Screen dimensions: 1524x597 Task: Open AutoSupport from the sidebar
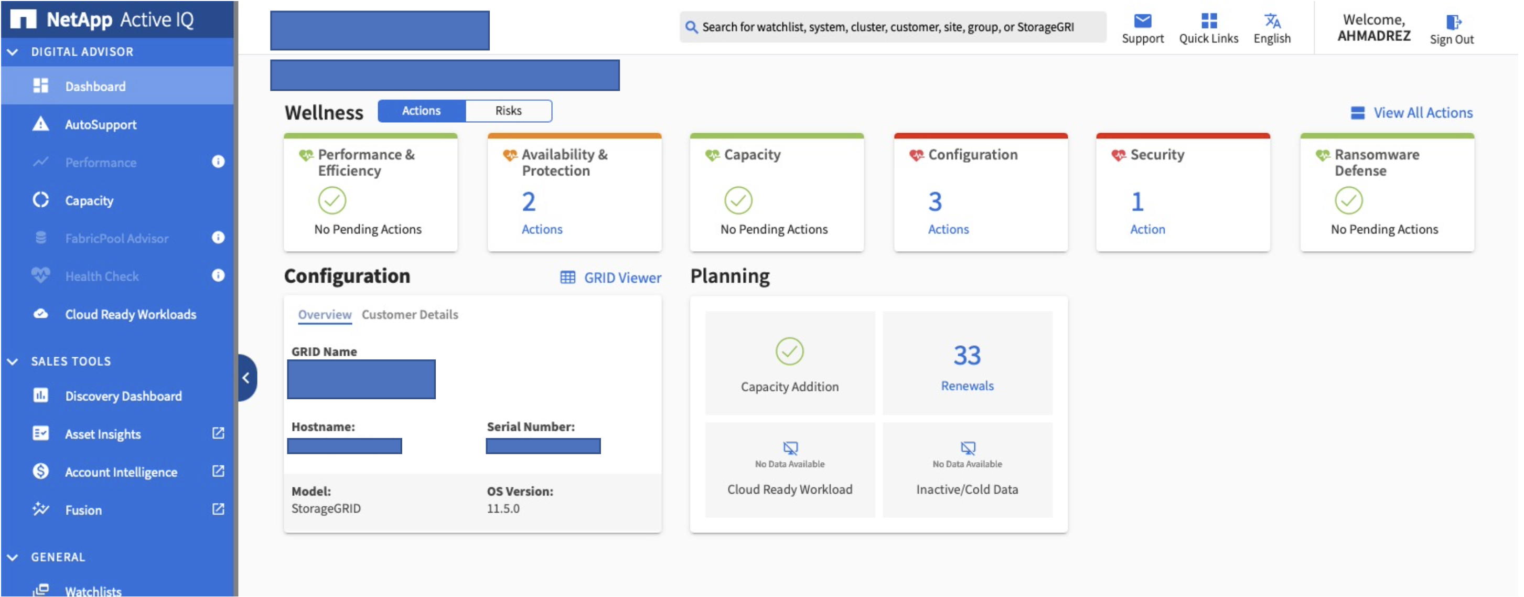tap(101, 124)
